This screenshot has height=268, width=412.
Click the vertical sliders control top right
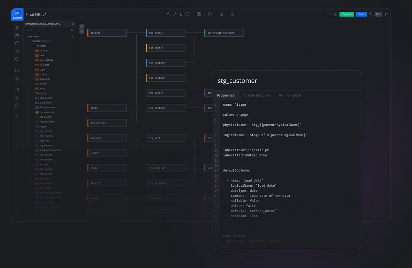click(x=386, y=14)
